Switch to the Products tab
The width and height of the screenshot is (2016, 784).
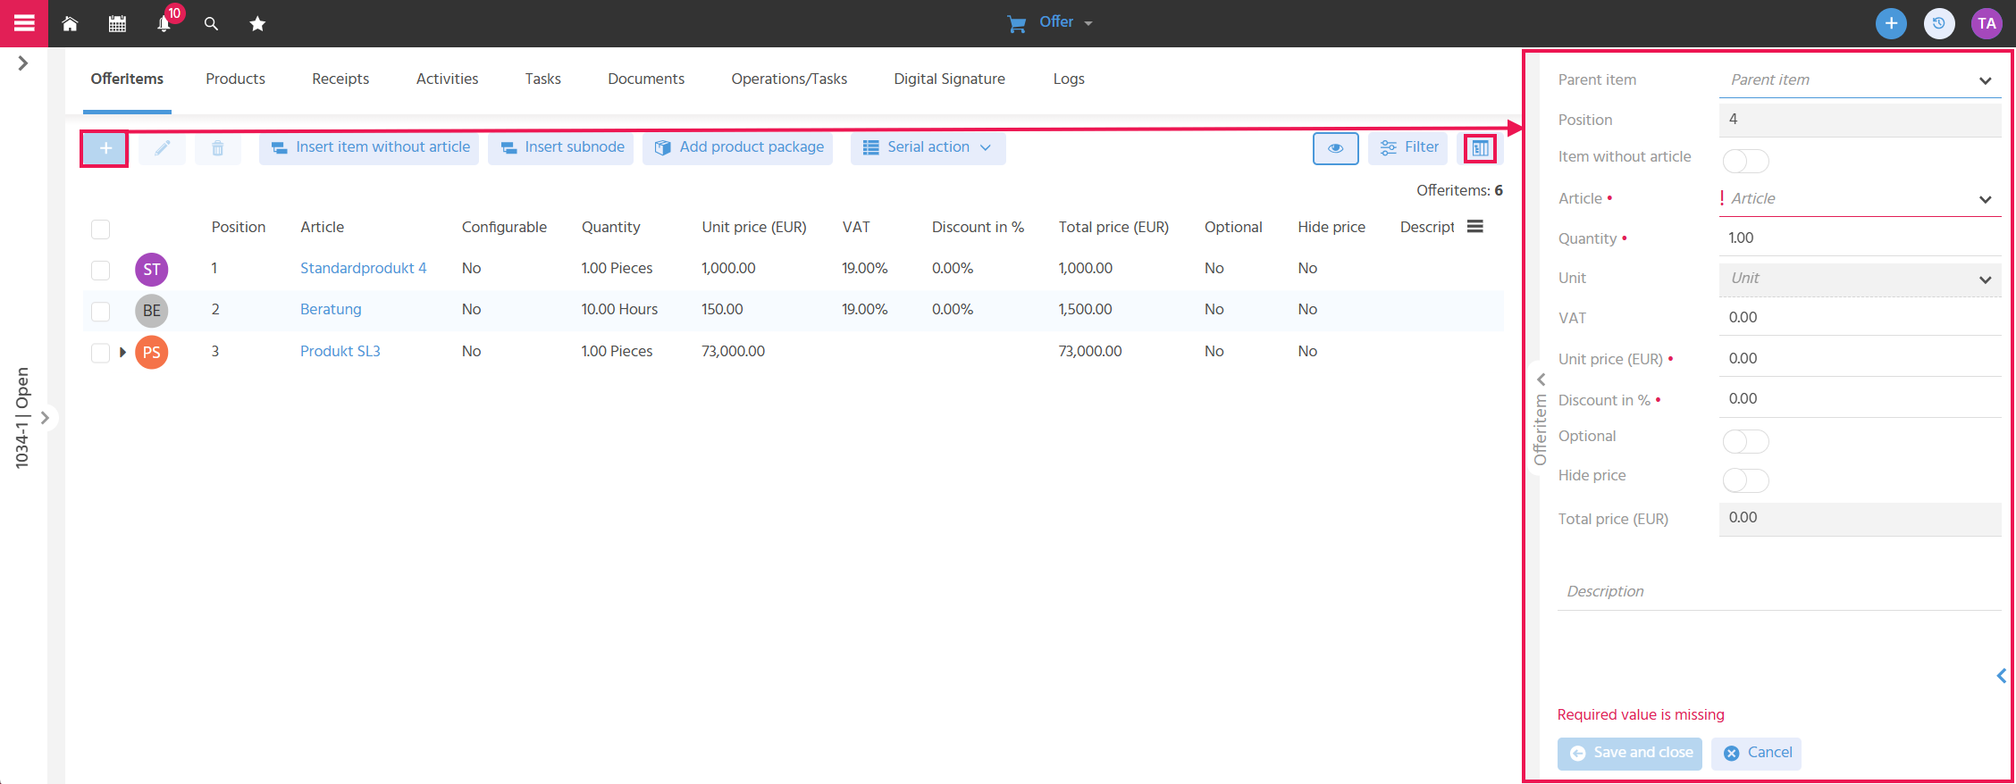235,79
